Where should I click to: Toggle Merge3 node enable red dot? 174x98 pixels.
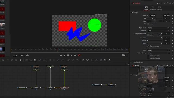(133, 66)
